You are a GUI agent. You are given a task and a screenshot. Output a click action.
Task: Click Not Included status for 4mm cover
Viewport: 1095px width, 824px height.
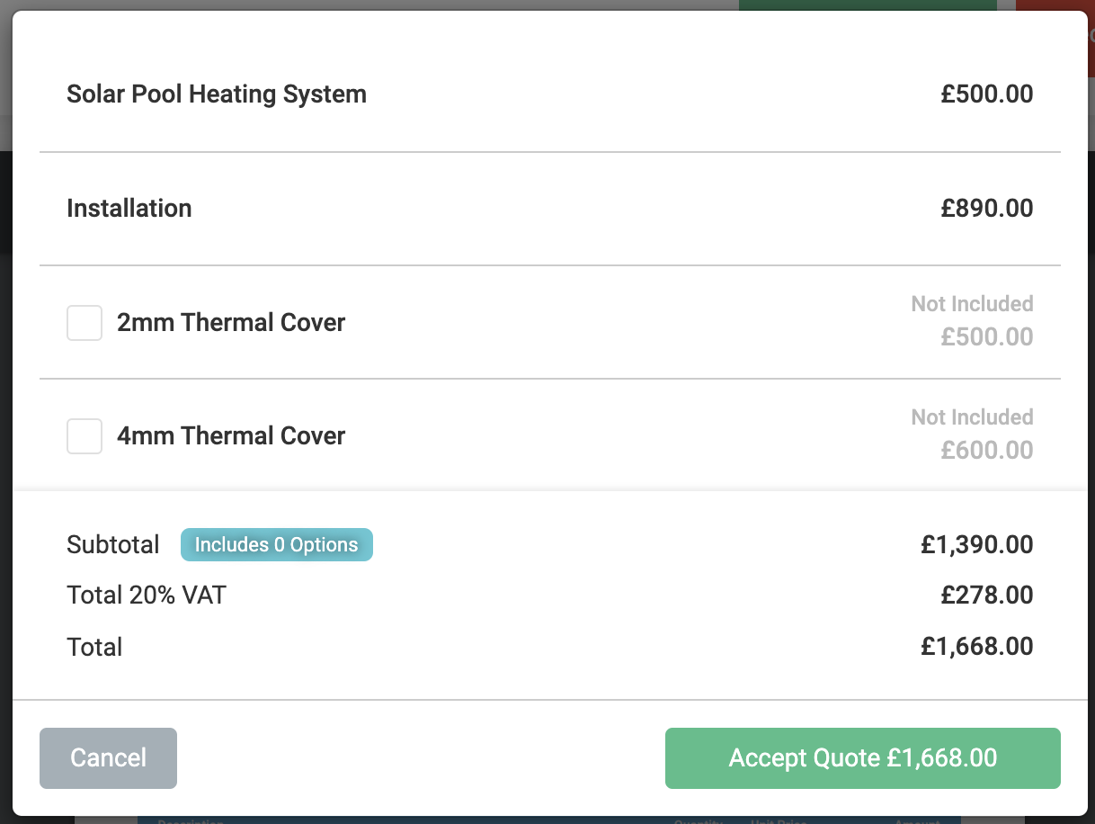click(972, 417)
